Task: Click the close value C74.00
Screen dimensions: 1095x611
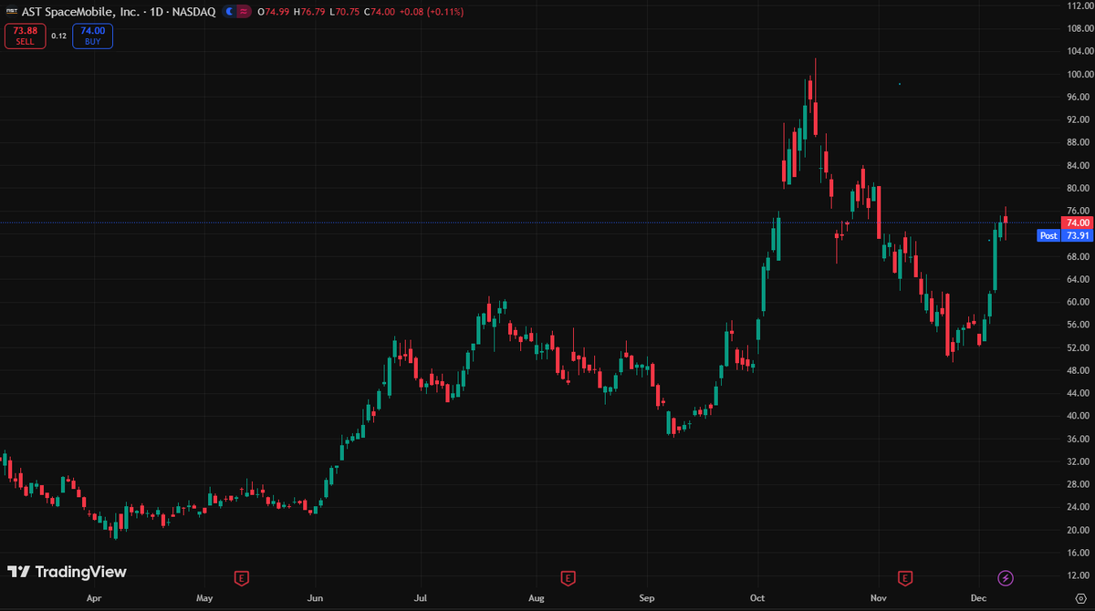Action: coord(380,12)
